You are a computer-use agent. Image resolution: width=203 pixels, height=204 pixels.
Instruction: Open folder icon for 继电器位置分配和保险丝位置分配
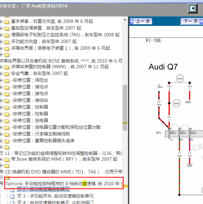click(7, 128)
